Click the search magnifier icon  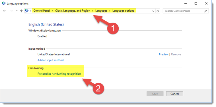(205, 11)
